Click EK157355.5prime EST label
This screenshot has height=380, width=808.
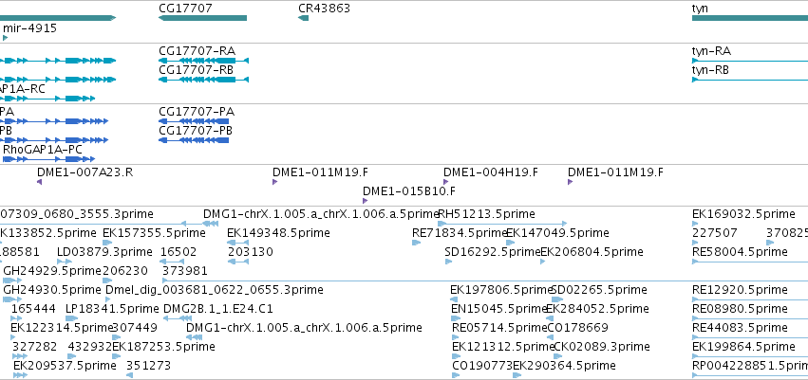click(154, 233)
